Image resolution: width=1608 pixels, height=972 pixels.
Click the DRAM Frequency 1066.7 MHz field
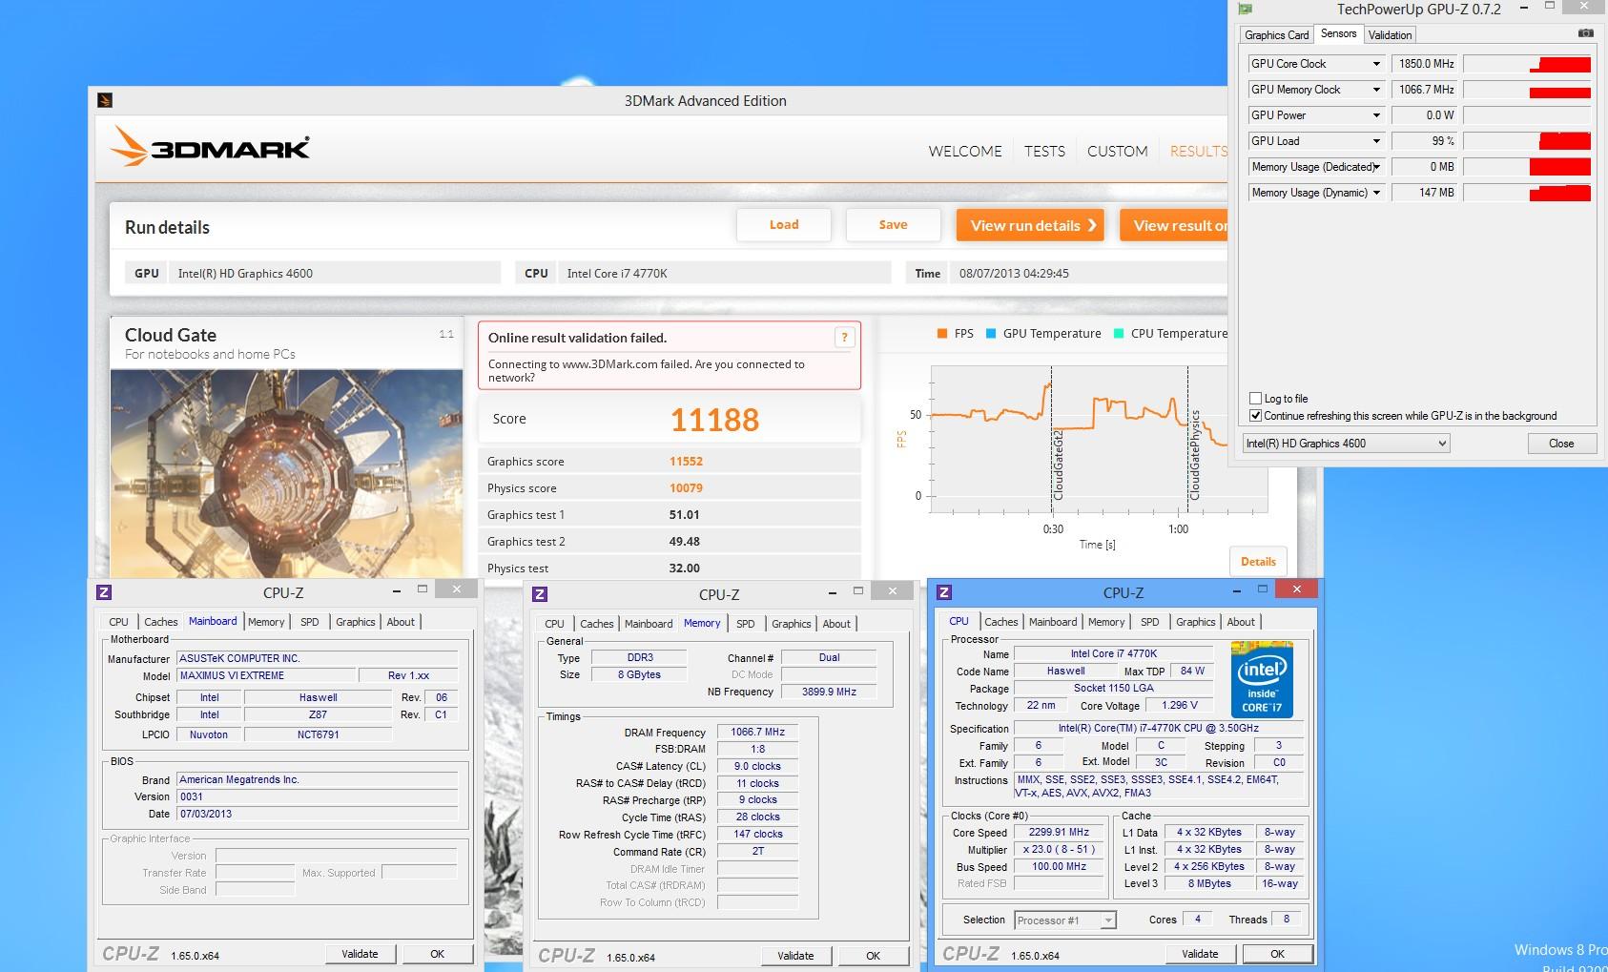[x=757, y=733]
